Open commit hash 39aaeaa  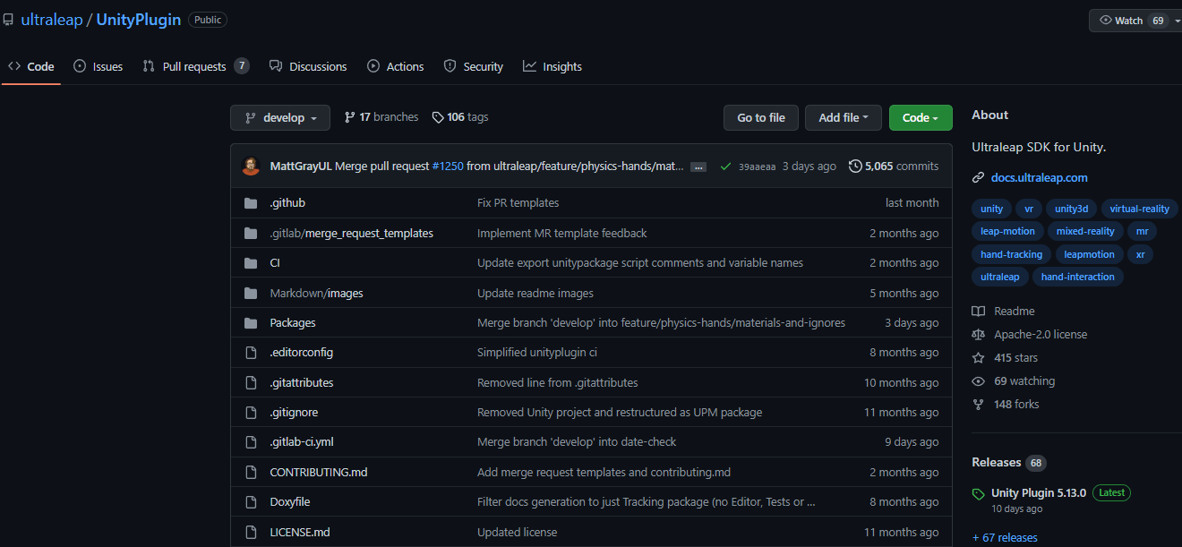click(758, 167)
